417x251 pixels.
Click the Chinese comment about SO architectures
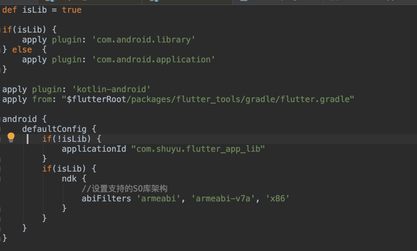[x=124, y=188]
